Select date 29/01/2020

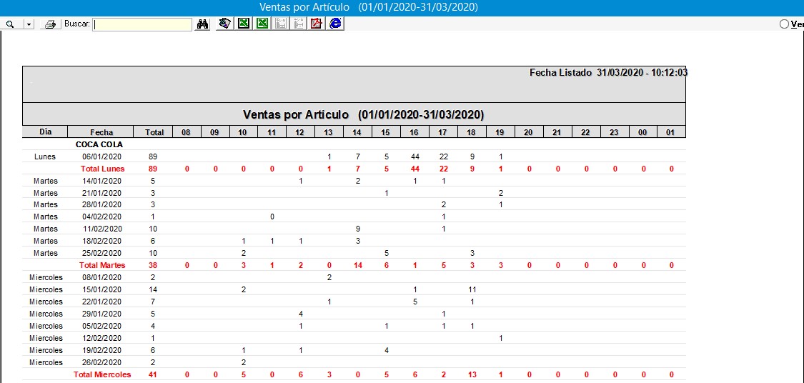102,314
